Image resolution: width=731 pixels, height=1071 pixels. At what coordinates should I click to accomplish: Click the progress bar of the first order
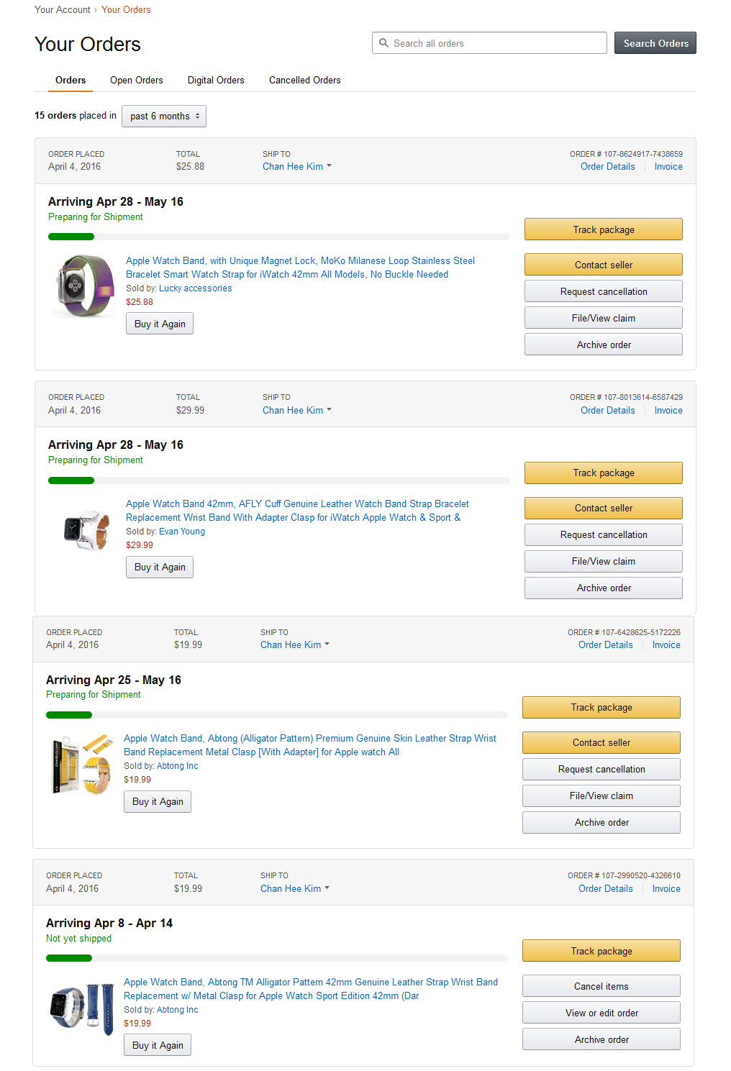pos(278,237)
